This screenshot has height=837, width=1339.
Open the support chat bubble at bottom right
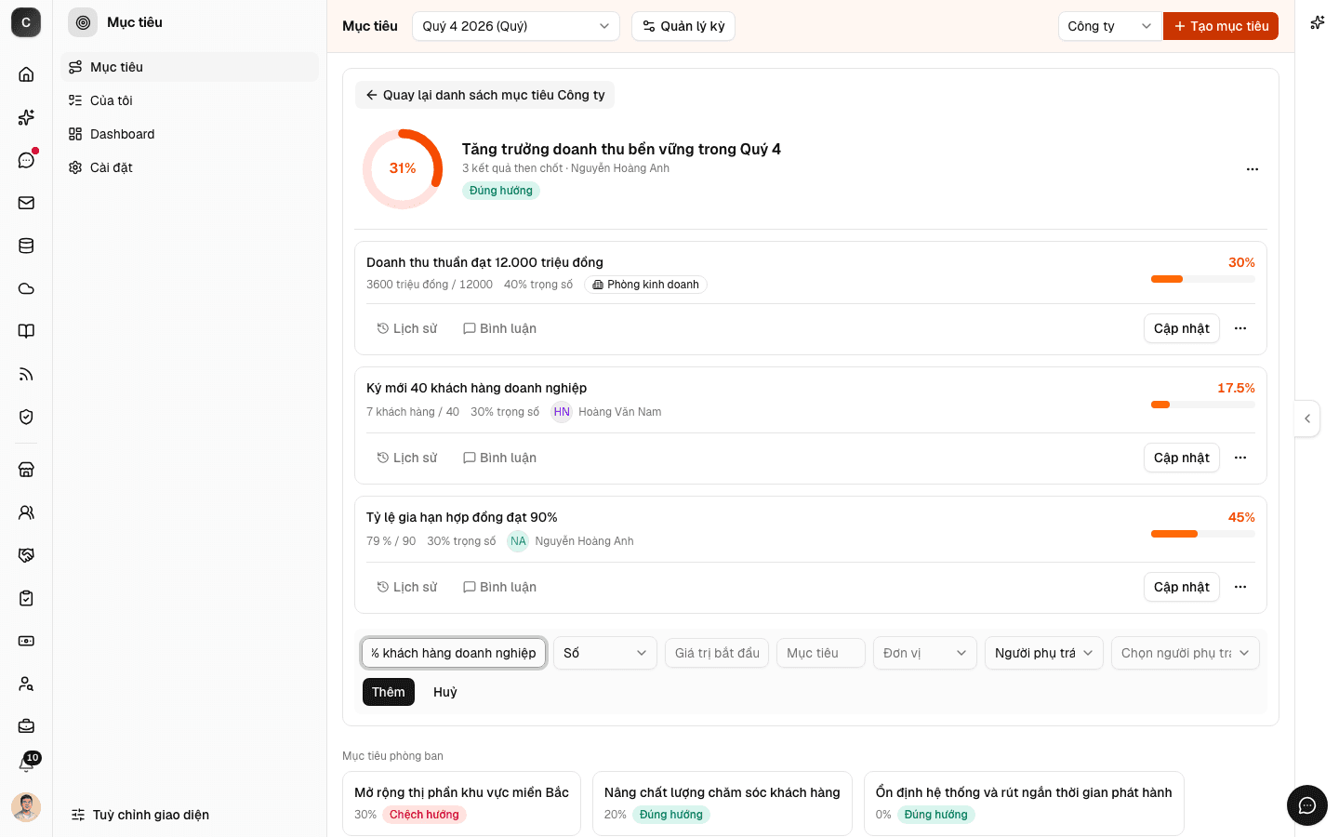(1307, 805)
